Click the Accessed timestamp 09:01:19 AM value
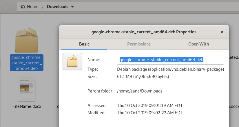The image size is (239, 127). (150, 106)
